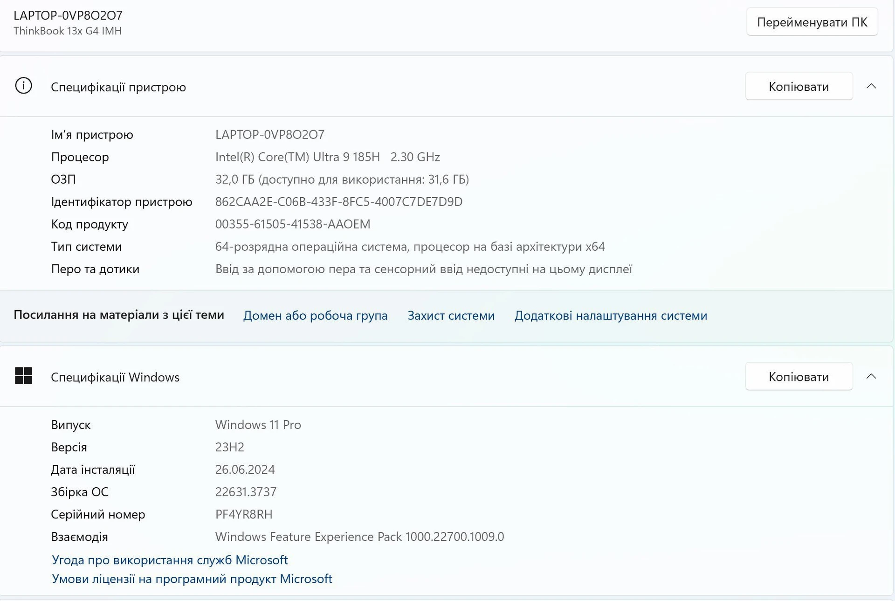Select OS build value 22631.3737
The image size is (895, 601).
click(x=246, y=492)
